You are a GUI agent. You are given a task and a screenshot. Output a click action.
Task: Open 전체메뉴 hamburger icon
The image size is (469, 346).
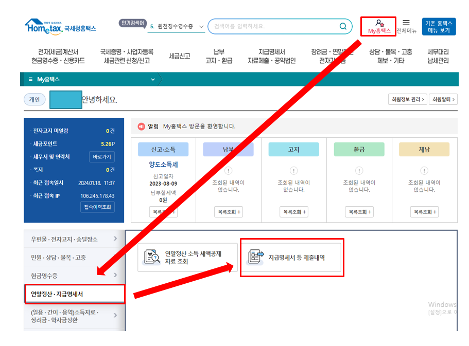pyautogui.click(x=407, y=23)
